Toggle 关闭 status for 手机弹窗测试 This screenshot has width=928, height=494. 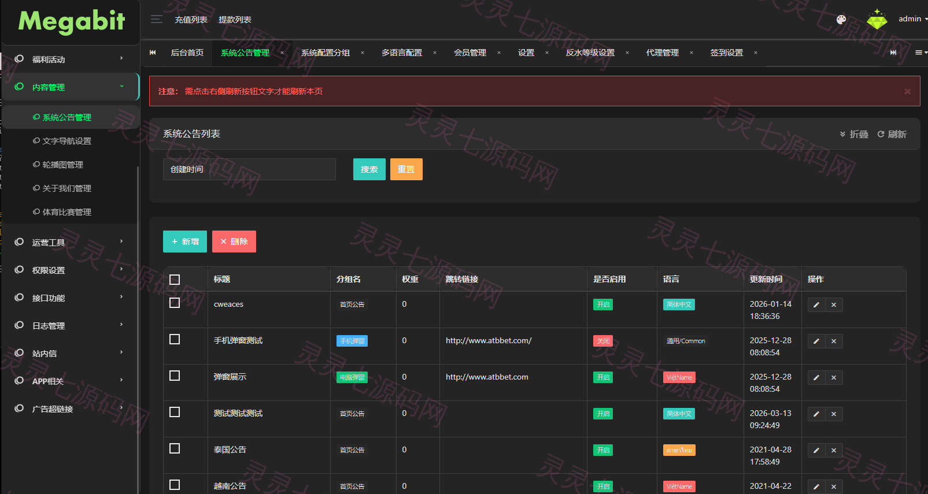click(x=603, y=341)
